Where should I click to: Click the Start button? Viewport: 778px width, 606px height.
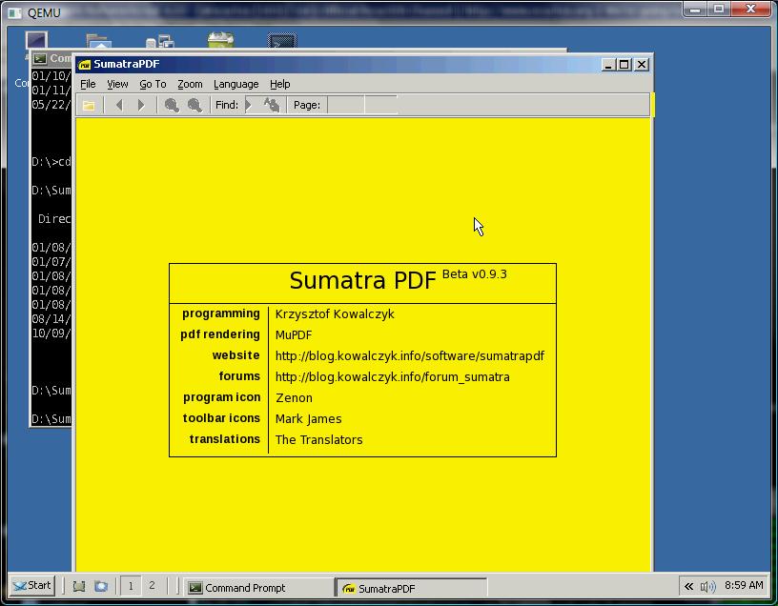point(32,586)
